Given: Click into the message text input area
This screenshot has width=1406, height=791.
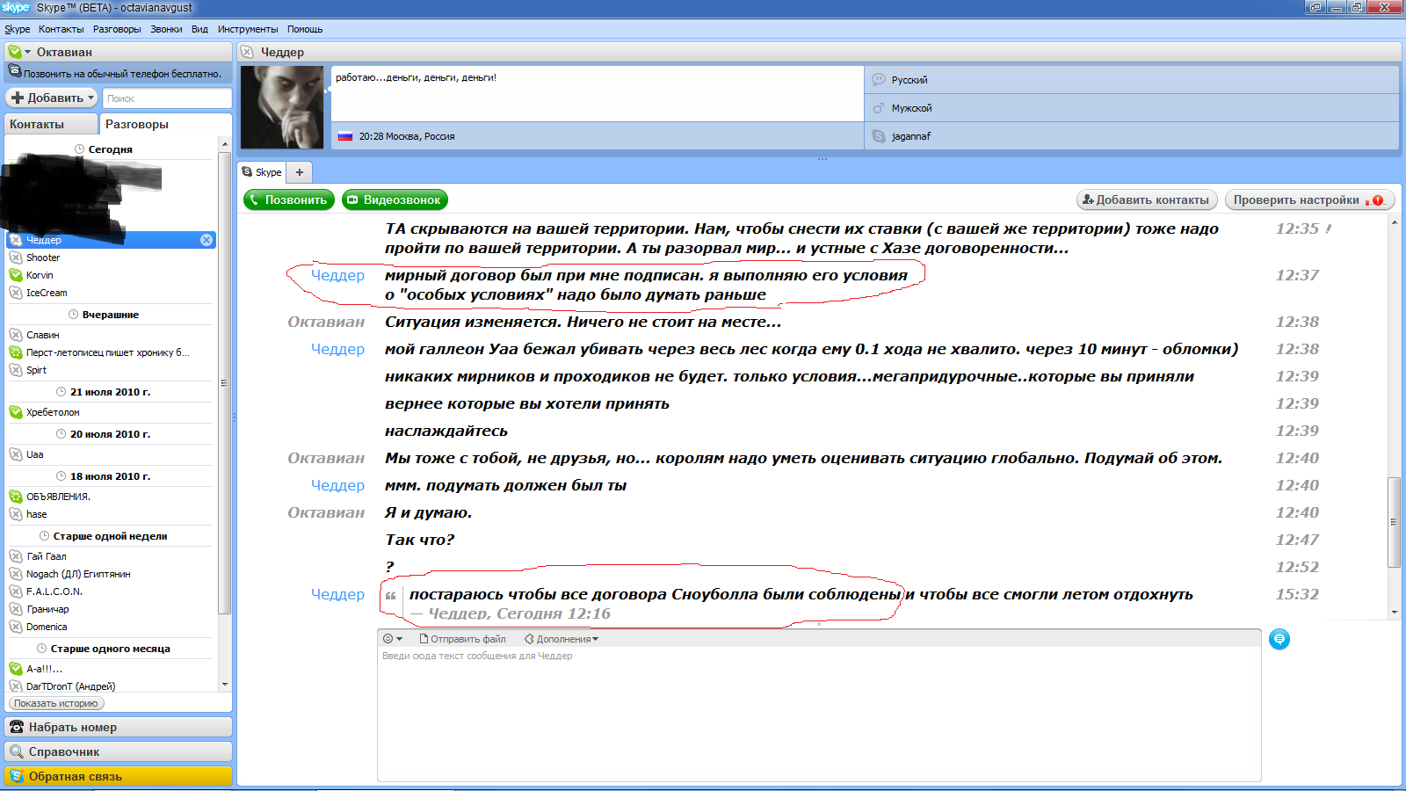Looking at the screenshot, I should point(819,714).
